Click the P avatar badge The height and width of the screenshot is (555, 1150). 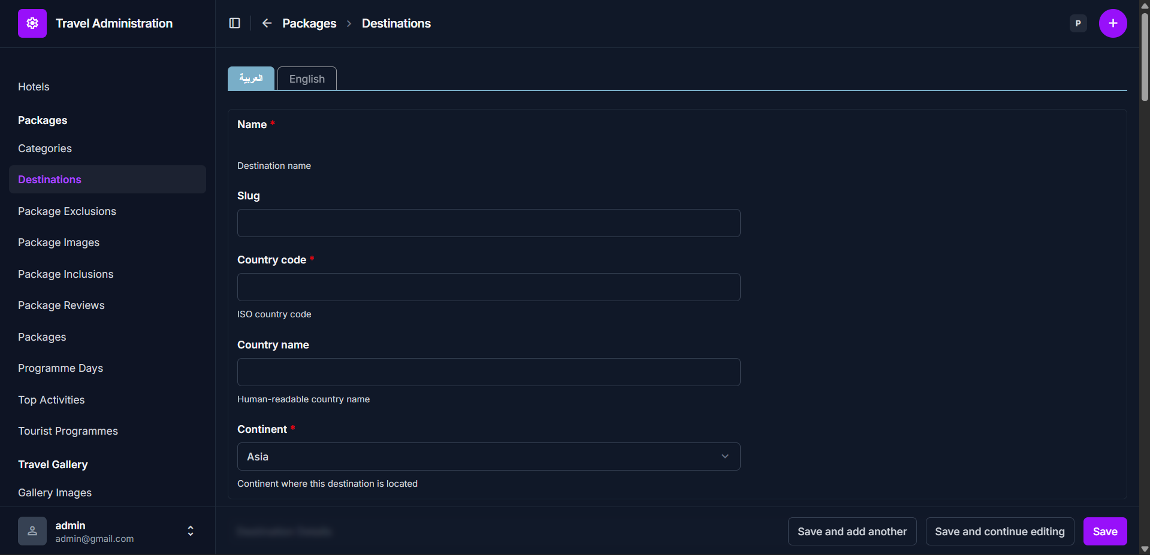(1077, 23)
